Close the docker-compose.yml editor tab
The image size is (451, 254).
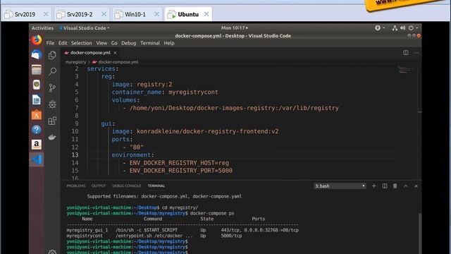click(x=115, y=53)
